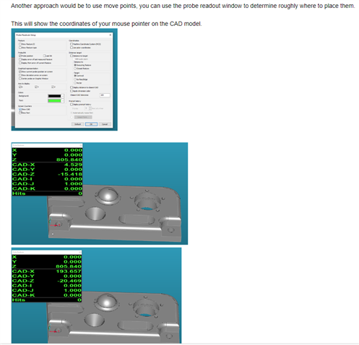
Task: Enable Machine Coordinate System (MCS) checkbox
Action: [x=72, y=44]
